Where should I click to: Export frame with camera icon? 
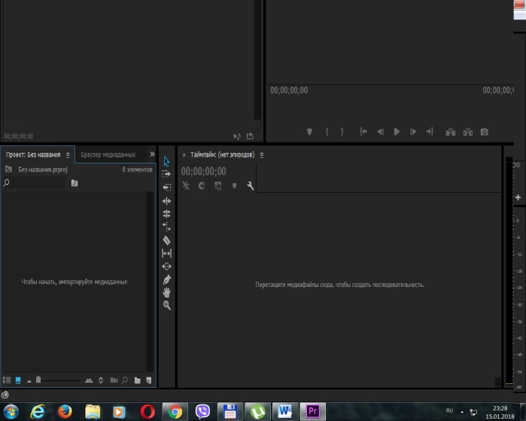[484, 132]
